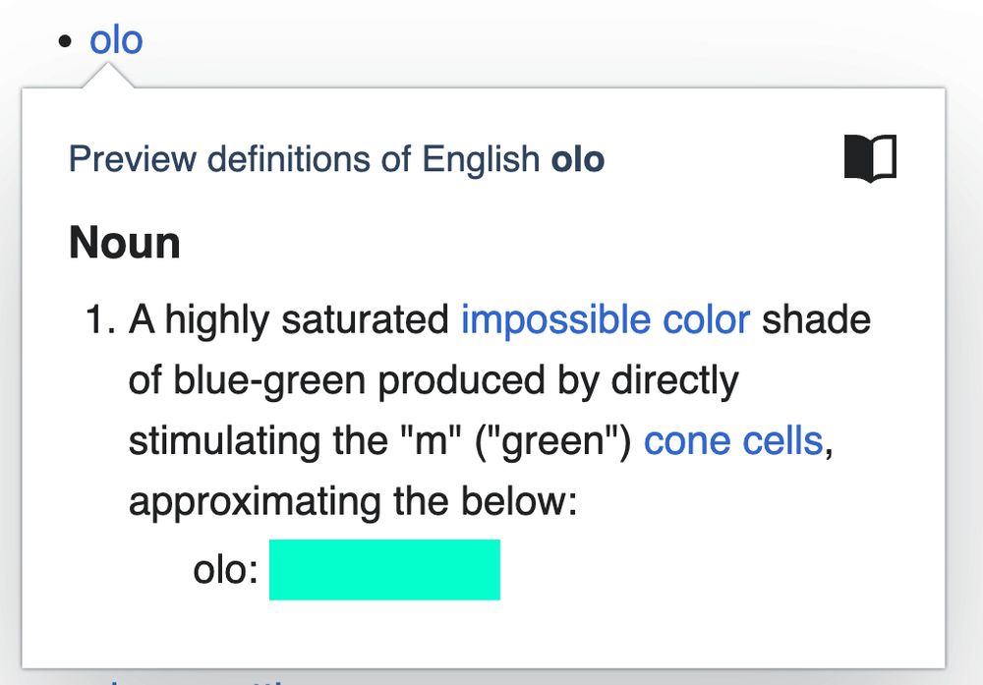This screenshot has height=685, width=983.
Task: Click the bullet point before 'olo'
Action: (65, 42)
